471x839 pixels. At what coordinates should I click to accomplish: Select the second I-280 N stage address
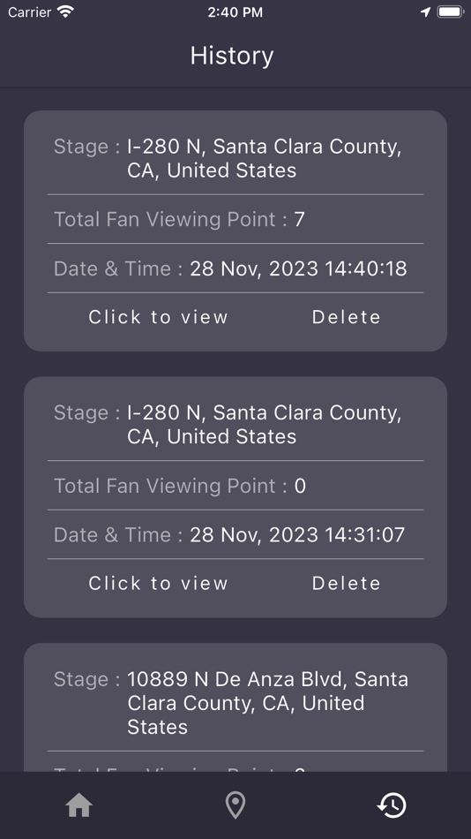(264, 424)
